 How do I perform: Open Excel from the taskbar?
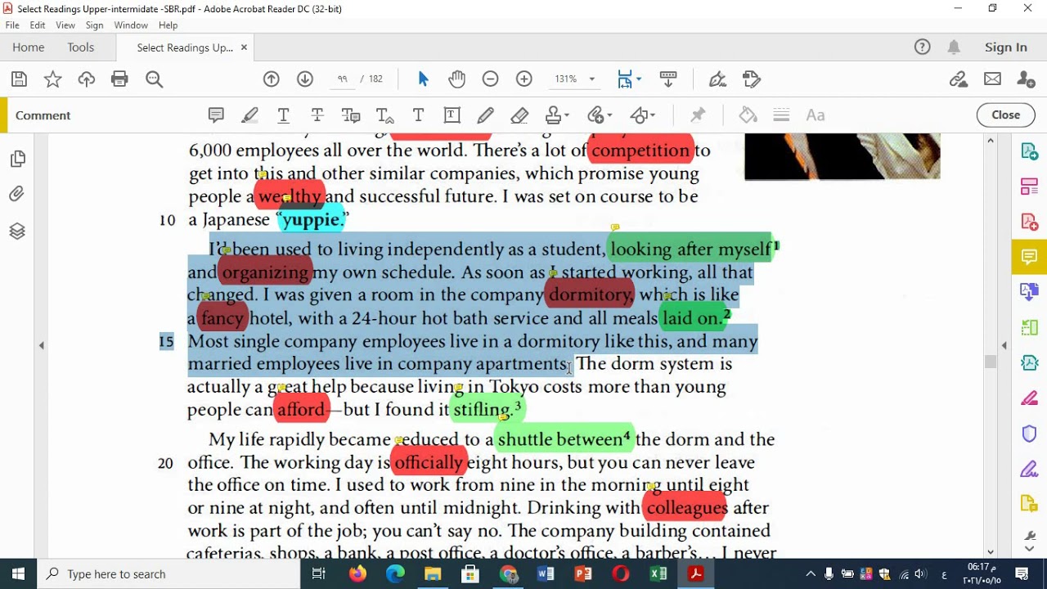[x=658, y=574]
